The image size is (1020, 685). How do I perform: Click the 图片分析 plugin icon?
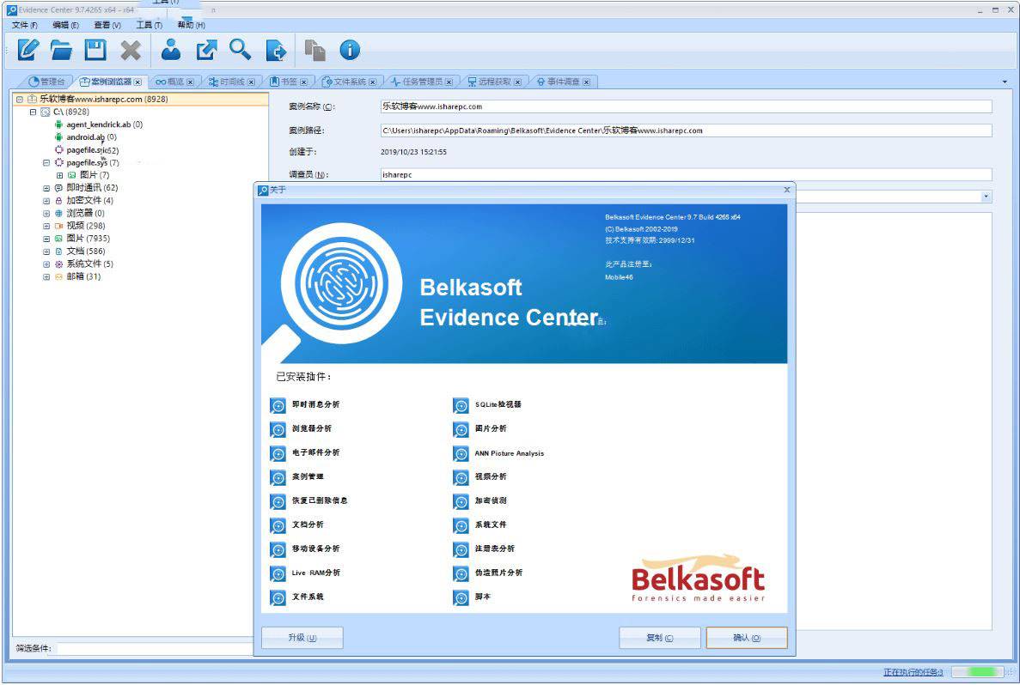(461, 429)
